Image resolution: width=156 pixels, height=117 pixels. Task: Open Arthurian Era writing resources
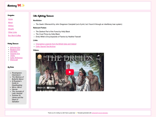(15, 48)
